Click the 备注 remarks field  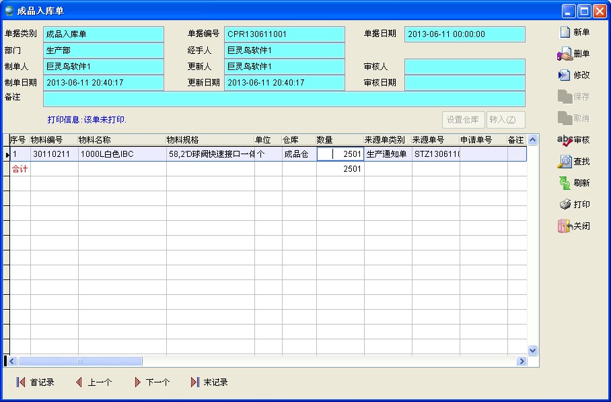(284, 99)
